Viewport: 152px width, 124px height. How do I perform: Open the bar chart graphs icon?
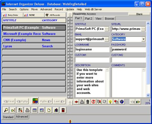click(x=56, y=110)
